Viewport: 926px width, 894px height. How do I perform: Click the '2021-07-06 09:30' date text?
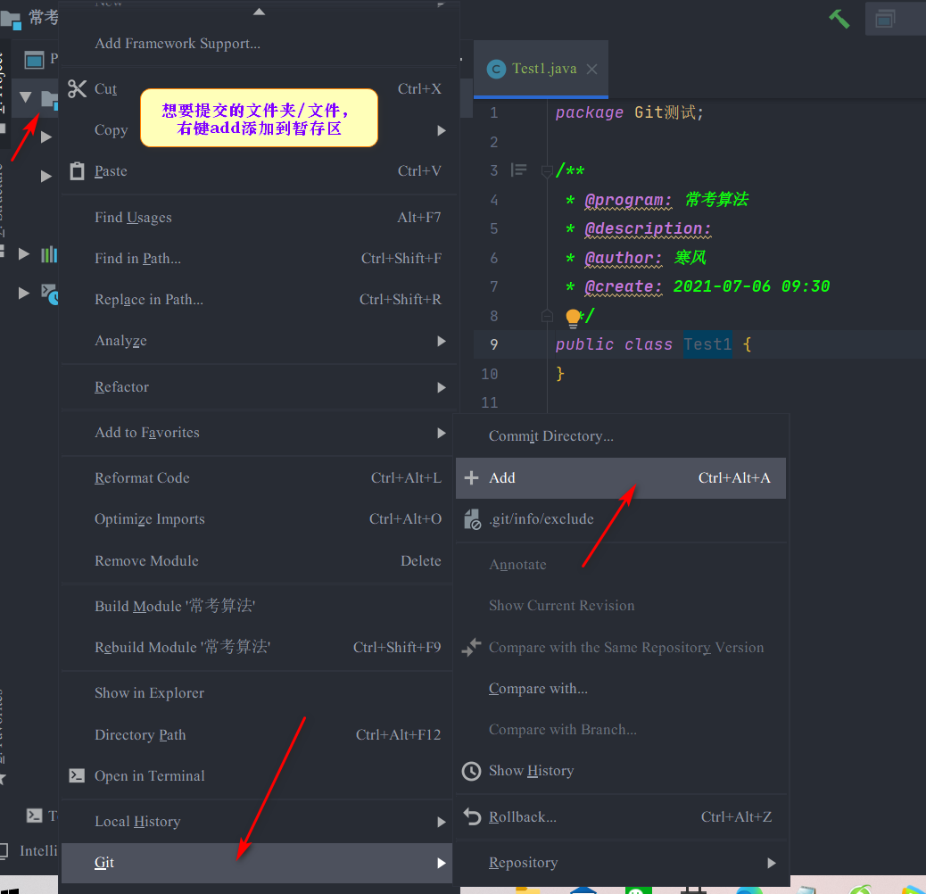point(751,287)
